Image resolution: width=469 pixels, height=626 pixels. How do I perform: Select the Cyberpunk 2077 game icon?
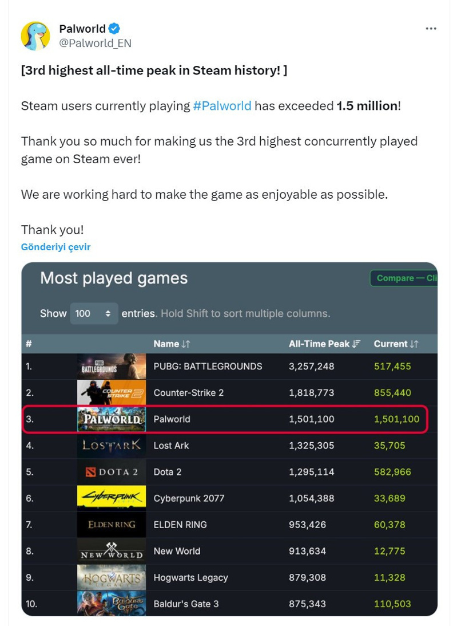(x=110, y=498)
